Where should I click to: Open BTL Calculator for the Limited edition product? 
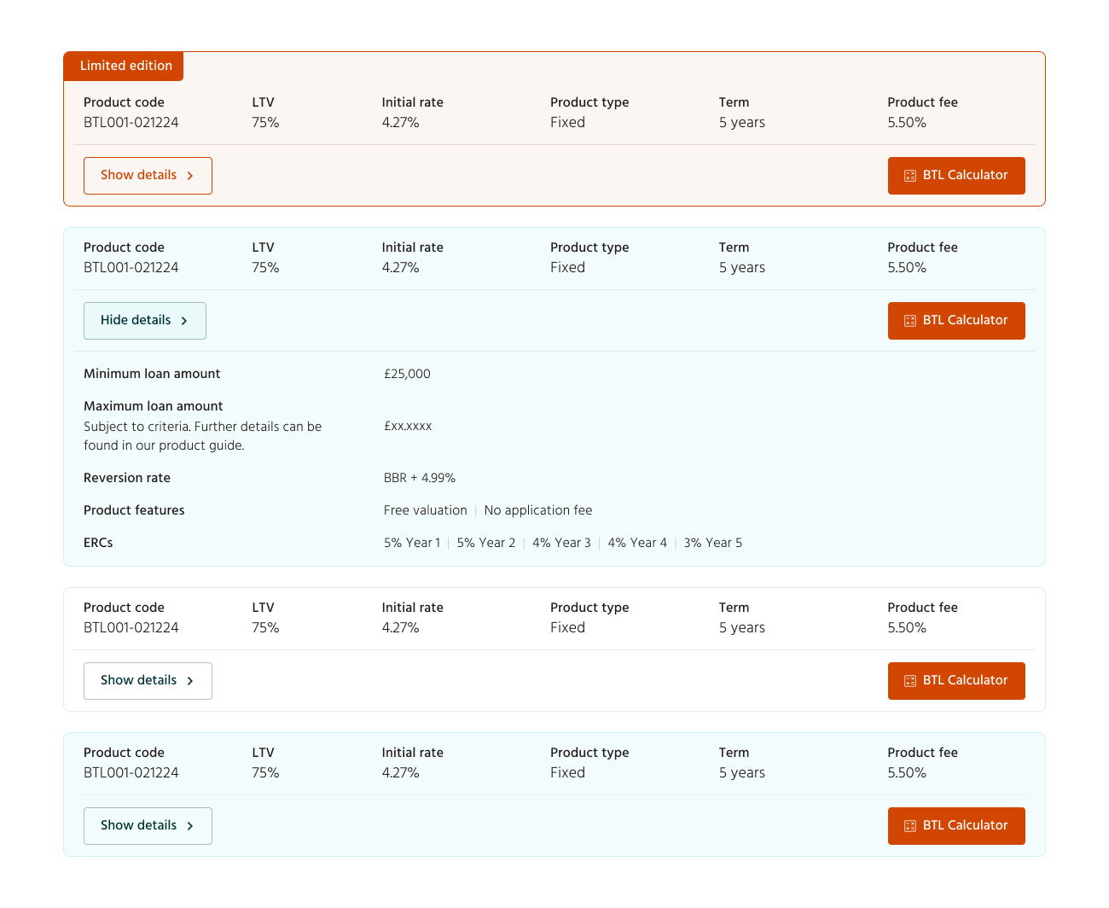pyautogui.click(x=956, y=176)
